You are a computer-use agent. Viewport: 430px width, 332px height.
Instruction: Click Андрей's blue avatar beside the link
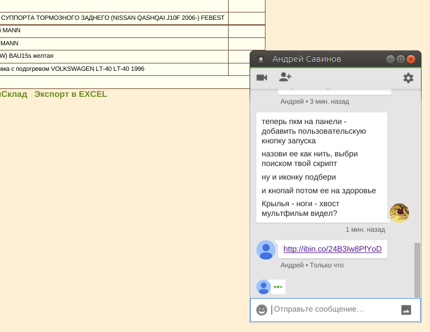pos(265,250)
